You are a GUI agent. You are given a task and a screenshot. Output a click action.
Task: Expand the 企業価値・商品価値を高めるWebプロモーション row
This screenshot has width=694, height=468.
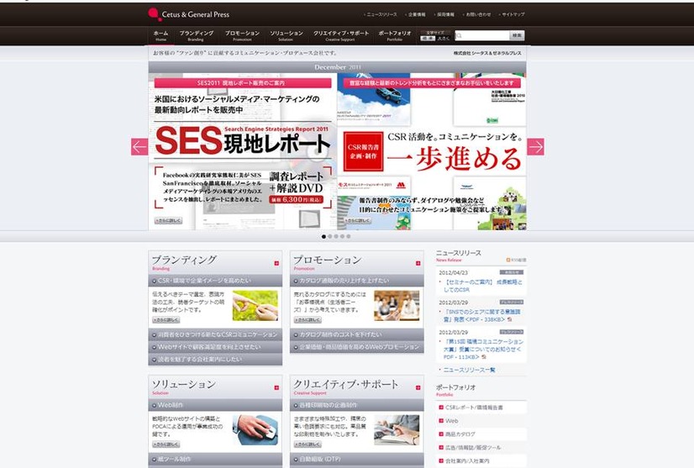357,347
